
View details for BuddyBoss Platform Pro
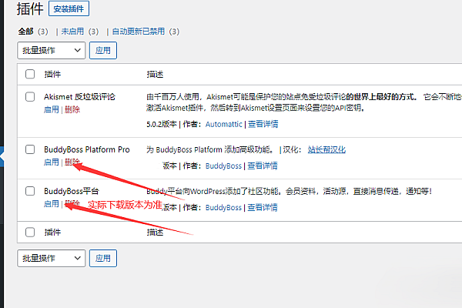point(263,166)
